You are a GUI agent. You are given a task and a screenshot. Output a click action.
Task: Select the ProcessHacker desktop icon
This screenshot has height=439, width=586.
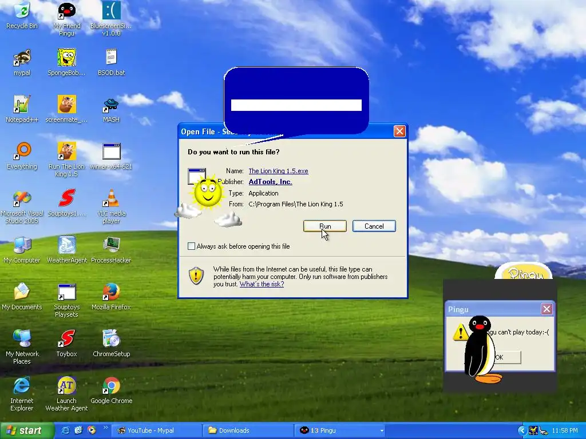click(111, 250)
